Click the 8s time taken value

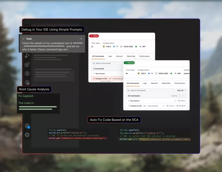127,73
